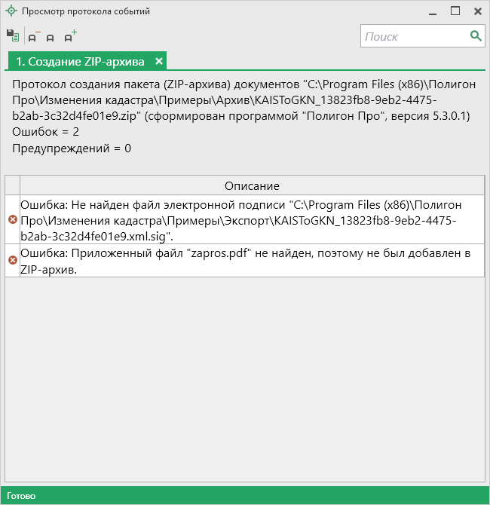Click the "Ошибок = 2" summary line
Image resolution: width=490 pixels, height=505 pixels.
pyautogui.click(x=57, y=132)
